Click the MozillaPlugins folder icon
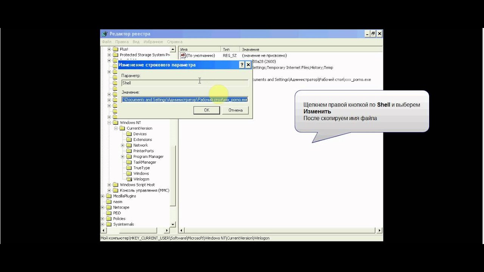The height and width of the screenshot is (272, 484). [109, 196]
